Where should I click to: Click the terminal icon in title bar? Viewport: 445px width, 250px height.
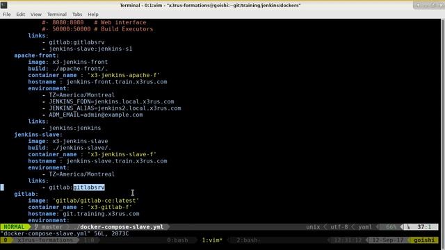pos(4,5)
